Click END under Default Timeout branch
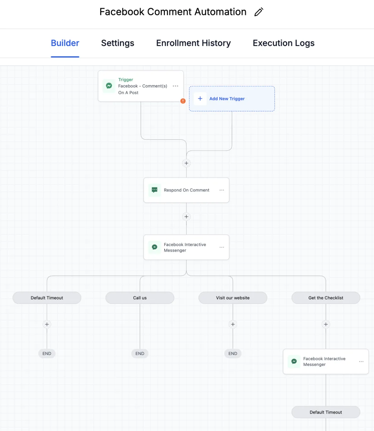 (x=47, y=353)
